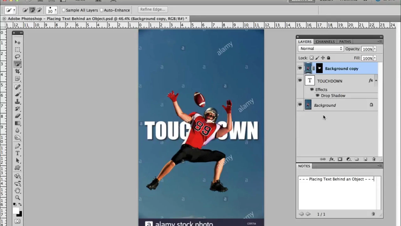Click Add layer mask button
This screenshot has width=401, height=226.
tap(340, 159)
